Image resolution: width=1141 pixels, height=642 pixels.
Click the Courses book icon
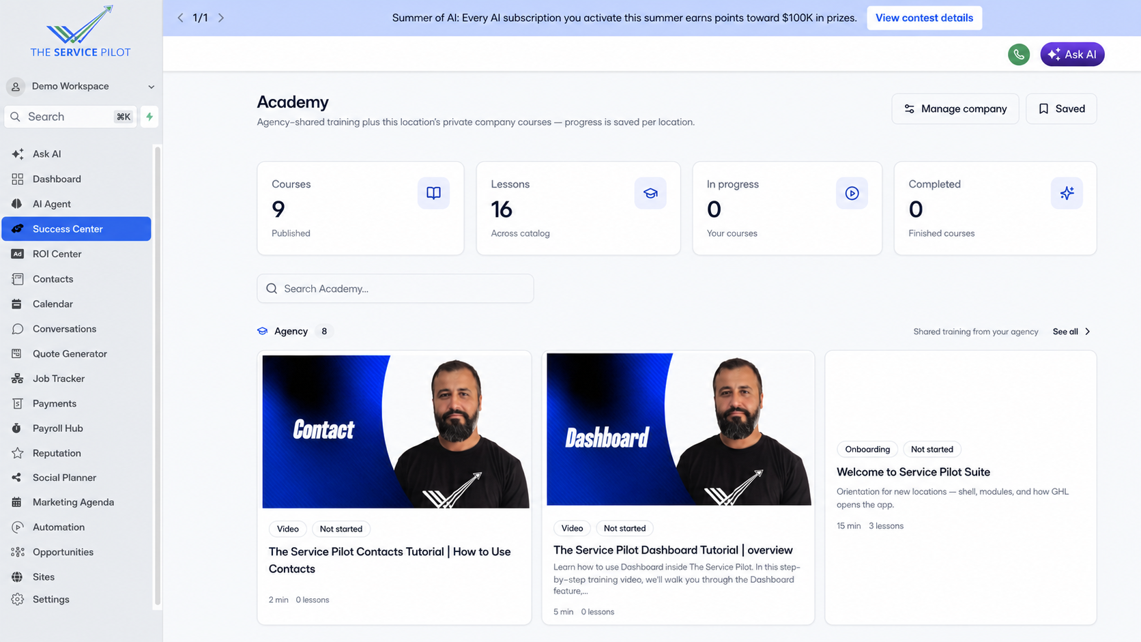click(433, 193)
